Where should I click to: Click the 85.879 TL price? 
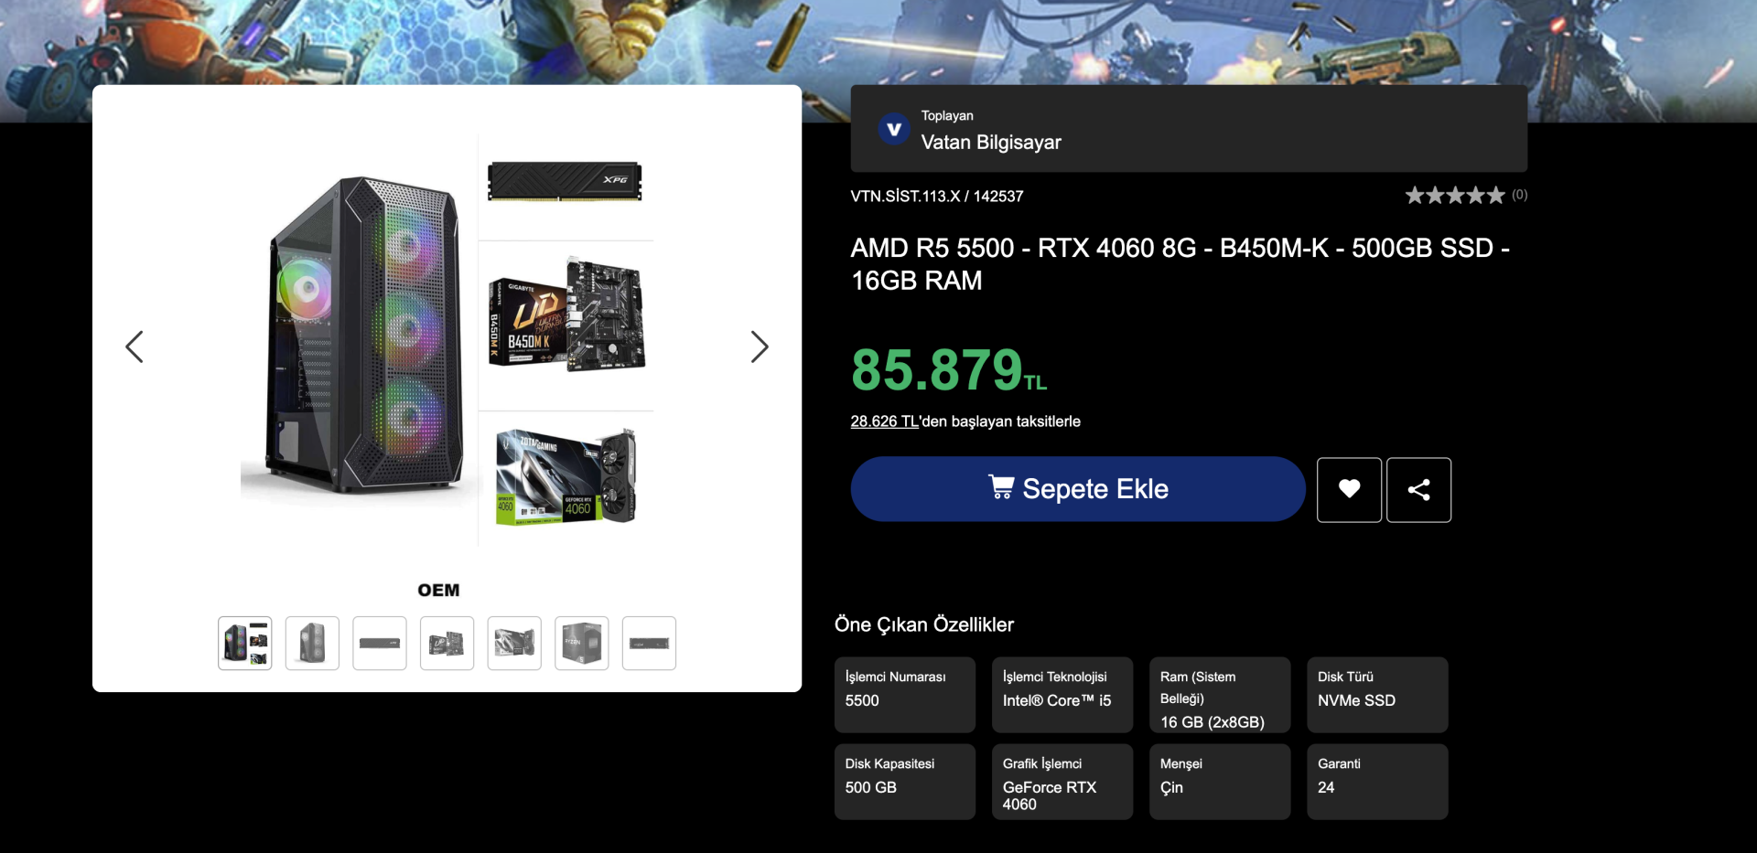(949, 369)
